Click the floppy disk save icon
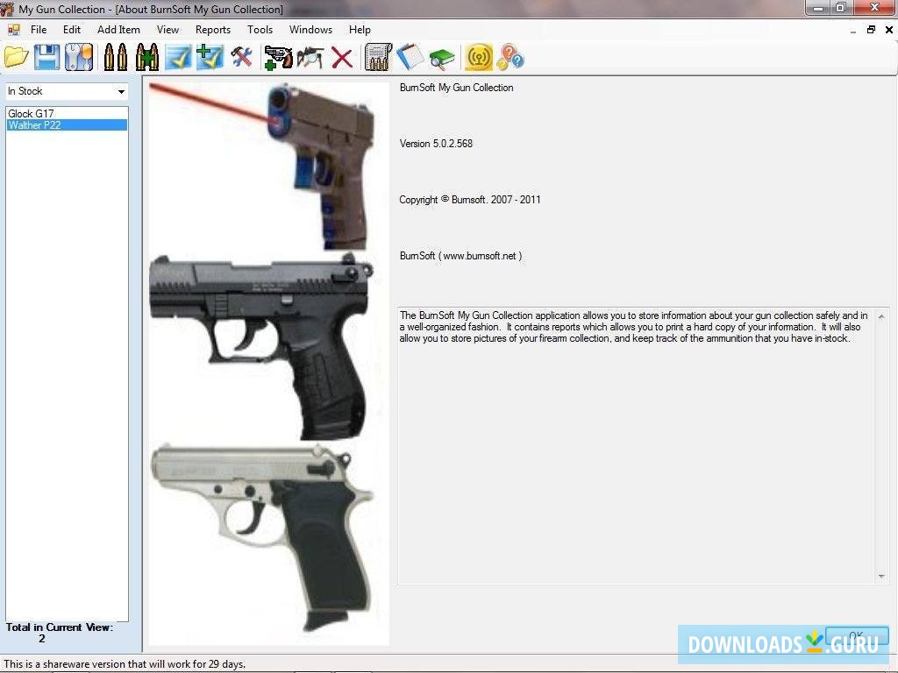The width and height of the screenshot is (898, 673). pos(47,57)
